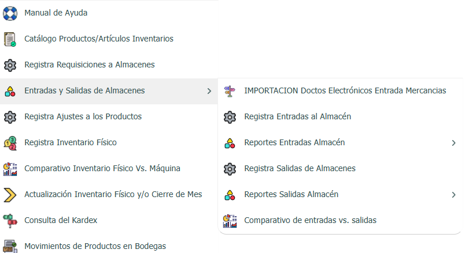469x253 pixels.
Task: Click the chart icon beside Comparativo Inventario Físico
Action: click(10, 168)
